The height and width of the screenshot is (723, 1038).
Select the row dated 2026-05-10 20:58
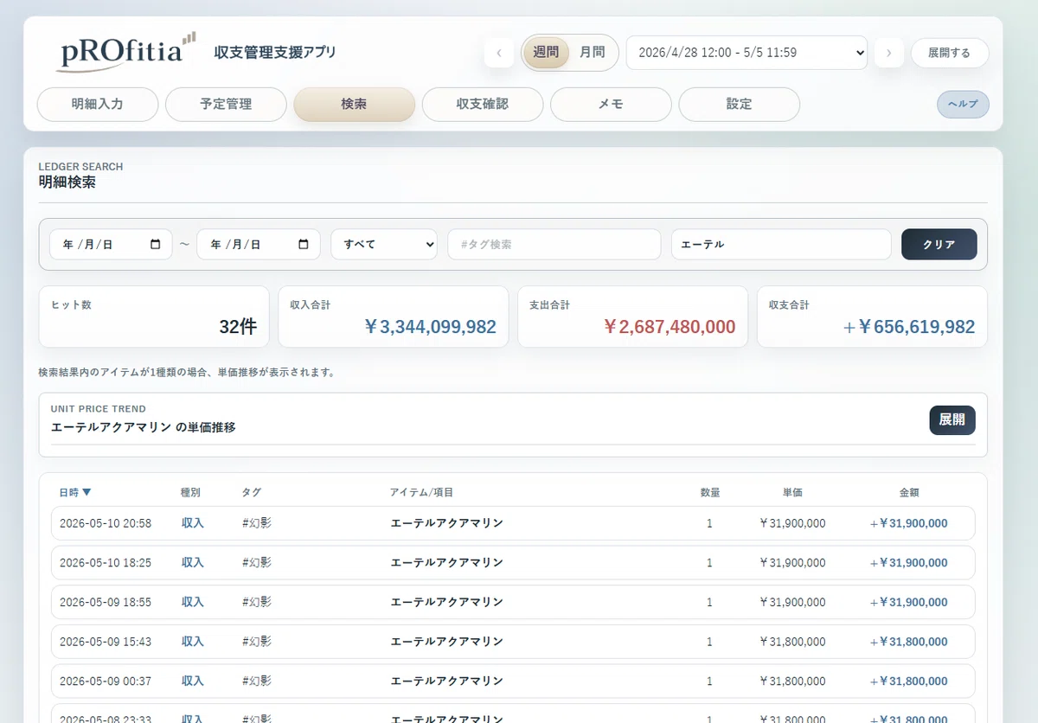pyautogui.click(x=513, y=523)
